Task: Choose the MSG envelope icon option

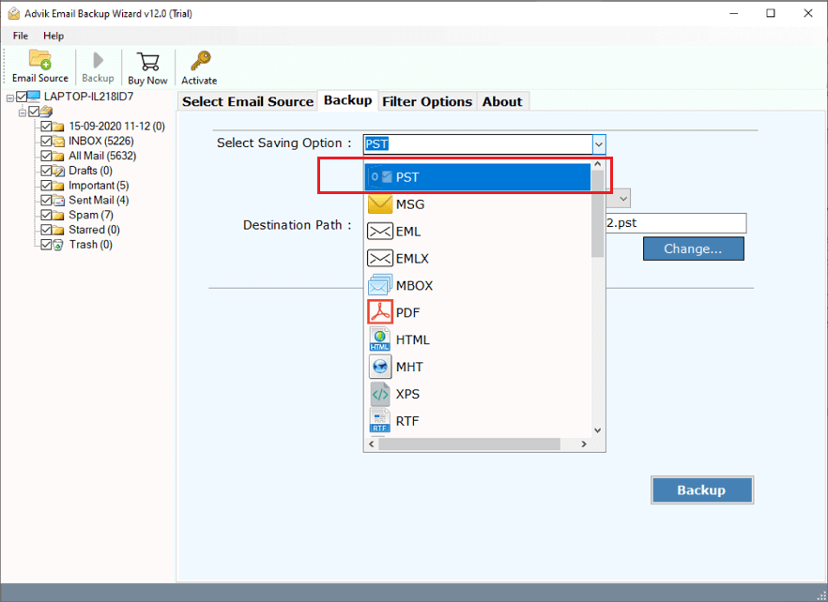Action: tap(380, 203)
